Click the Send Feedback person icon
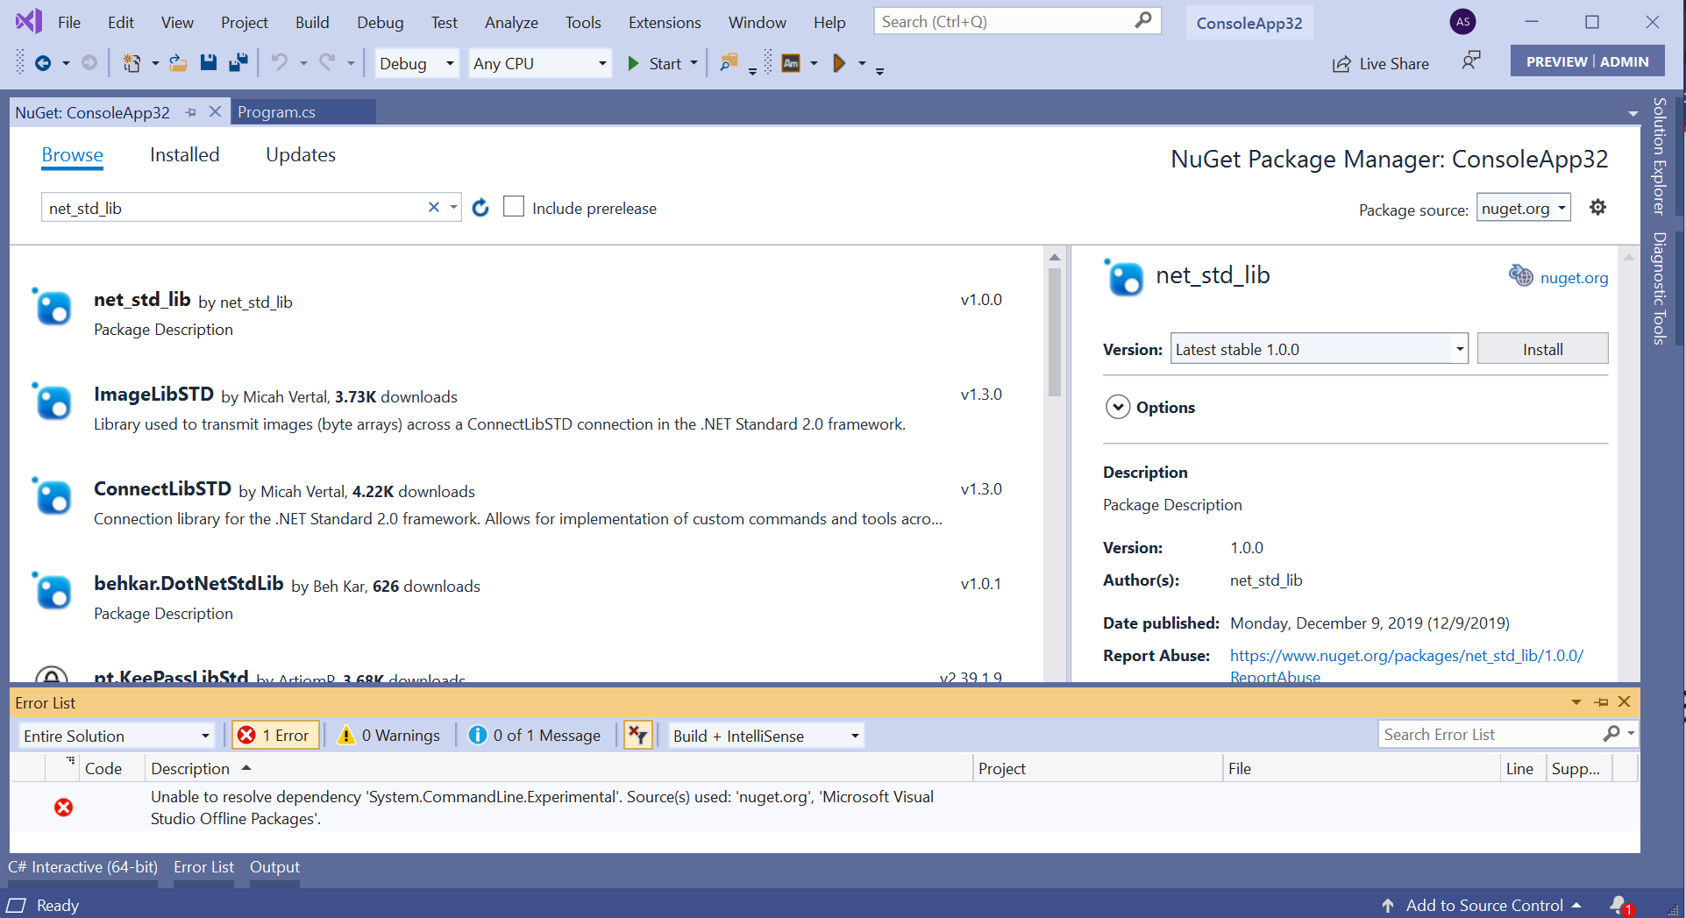This screenshot has width=1686, height=918. [x=1471, y=61]
